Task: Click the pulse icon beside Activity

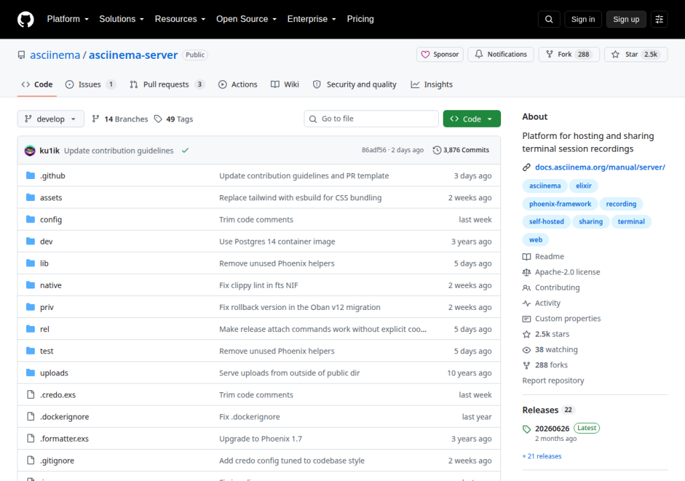Action: coord(526,303)
